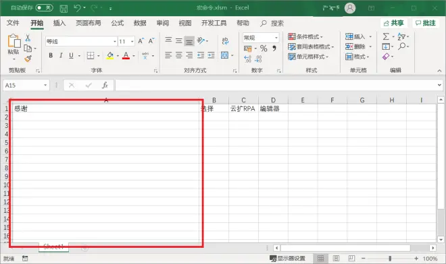Click the 粘贴 paste icon

14,41
